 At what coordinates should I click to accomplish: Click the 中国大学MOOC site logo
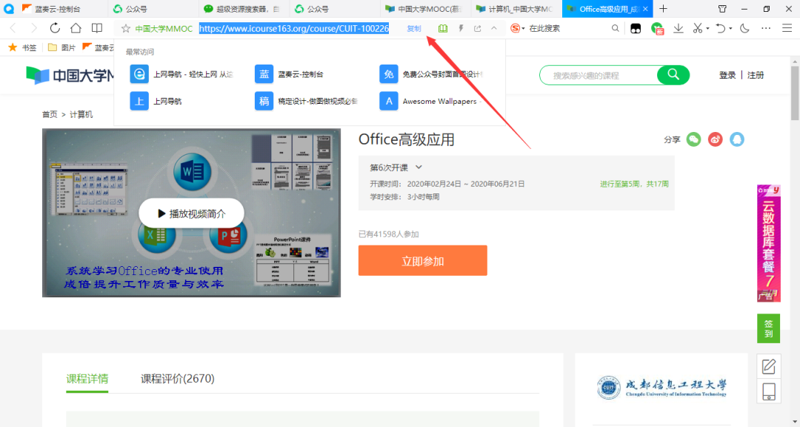pos(70,75)
